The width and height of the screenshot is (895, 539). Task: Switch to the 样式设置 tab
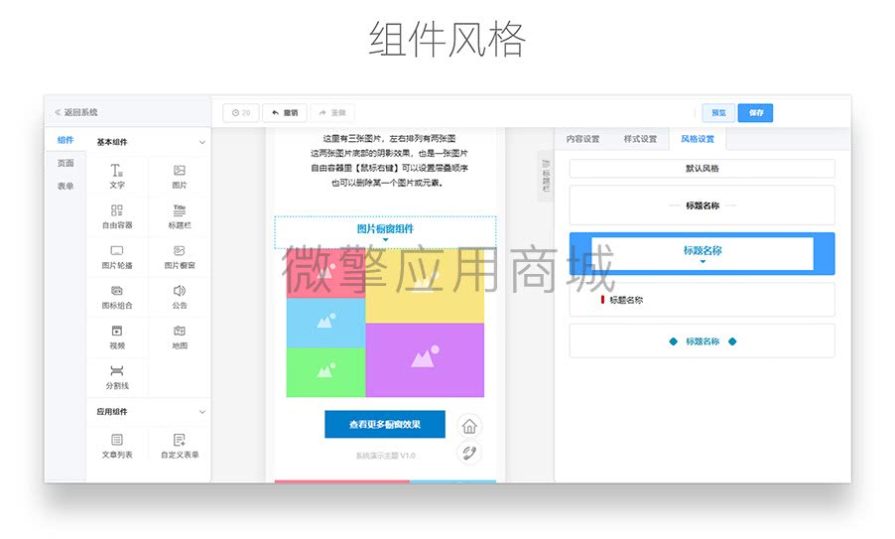click(x=640, y=139)
